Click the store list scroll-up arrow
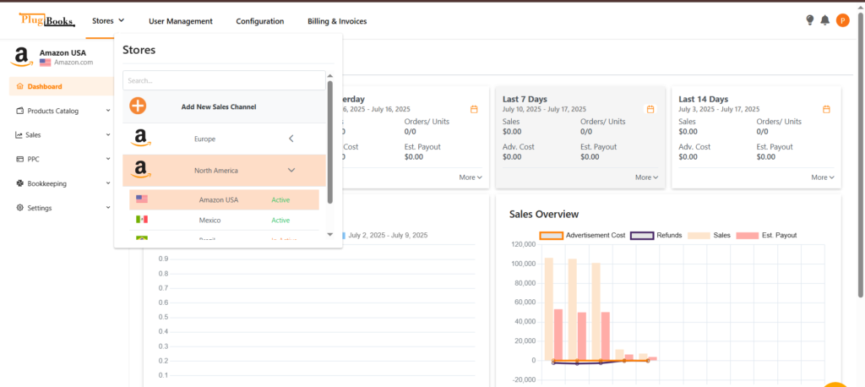Image resolution: width=865 pixels, height=387 pixels. coord(330,76)
